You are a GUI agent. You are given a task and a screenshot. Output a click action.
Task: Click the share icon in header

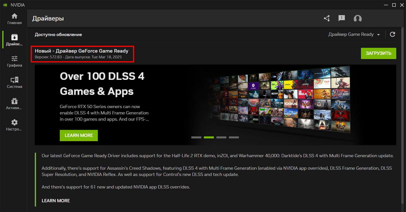(x=327, y=18)
